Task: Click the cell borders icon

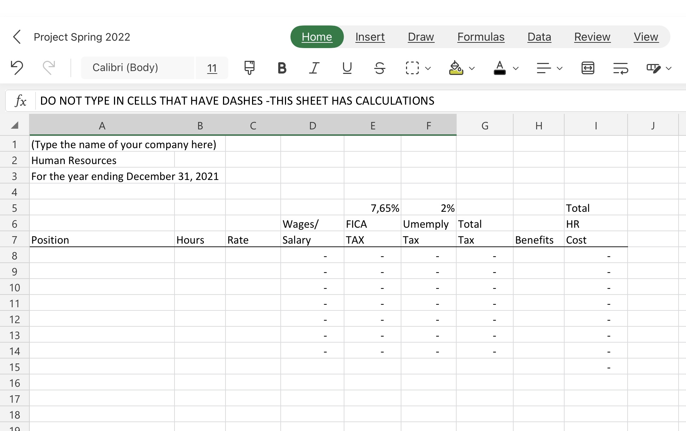Action: point(412,68)
